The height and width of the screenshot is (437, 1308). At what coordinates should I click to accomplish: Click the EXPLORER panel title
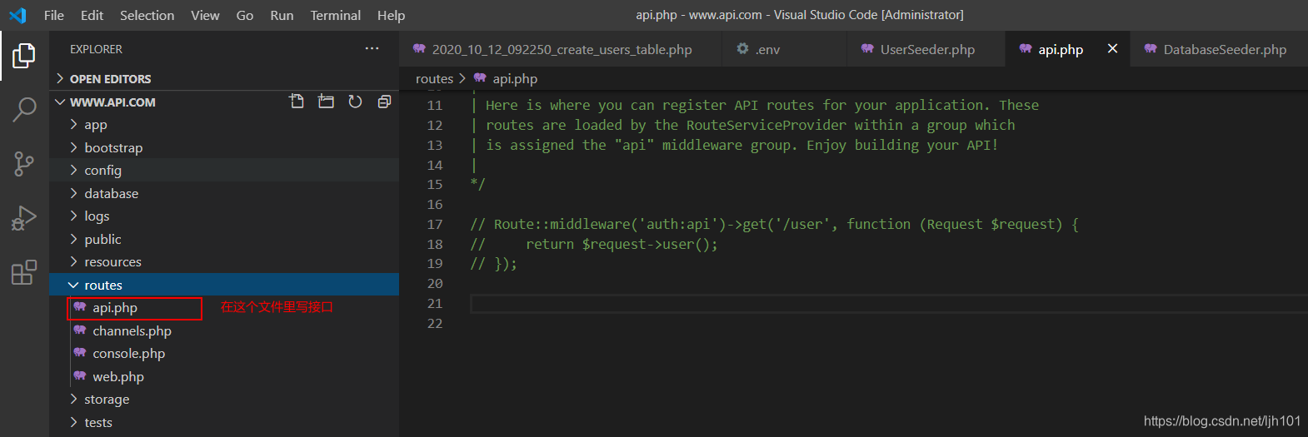coord(96,49)
